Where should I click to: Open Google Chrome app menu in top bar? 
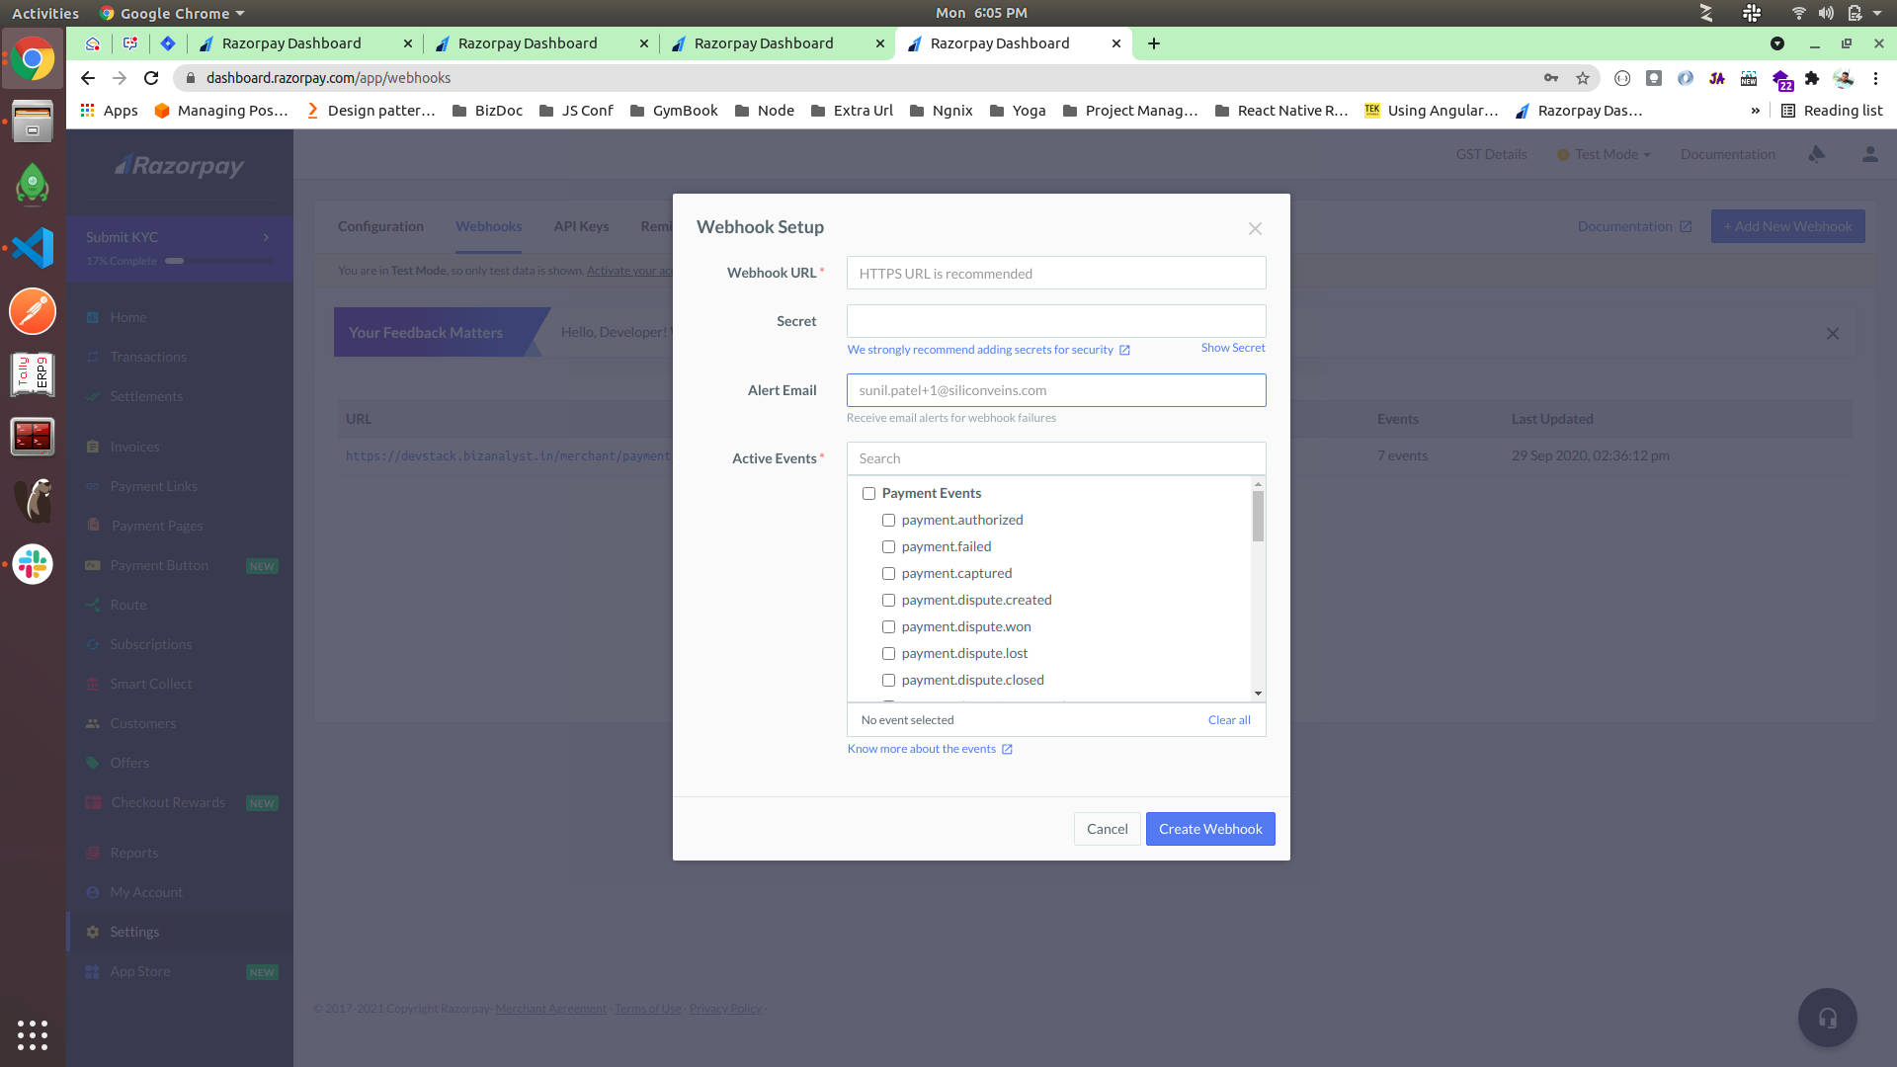tap(173, 13)
